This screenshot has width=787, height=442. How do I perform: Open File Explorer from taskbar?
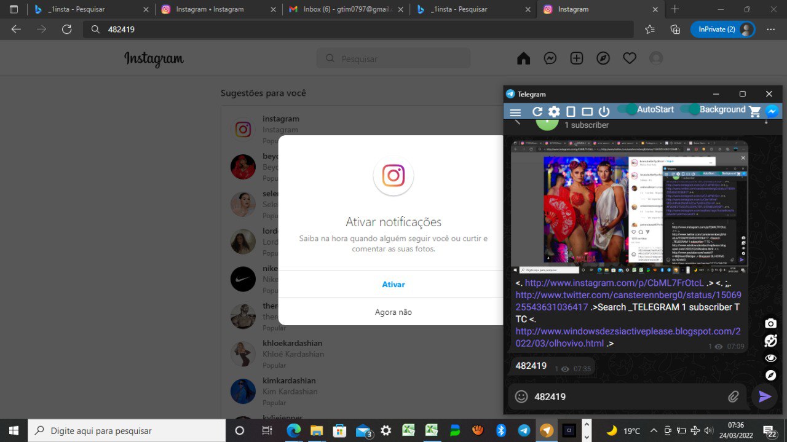(x=317, y=430)
